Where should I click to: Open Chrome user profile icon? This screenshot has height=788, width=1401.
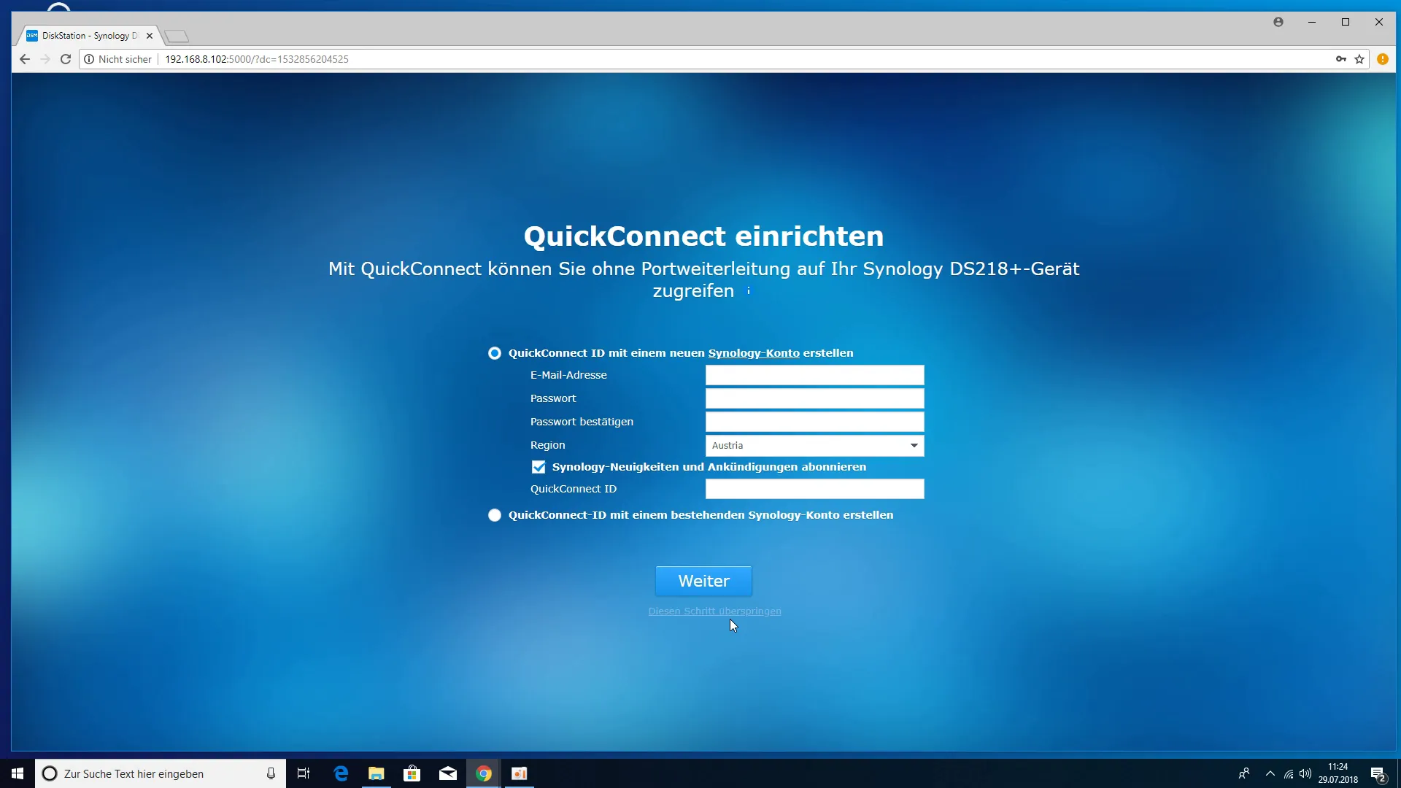point(1278,22)
